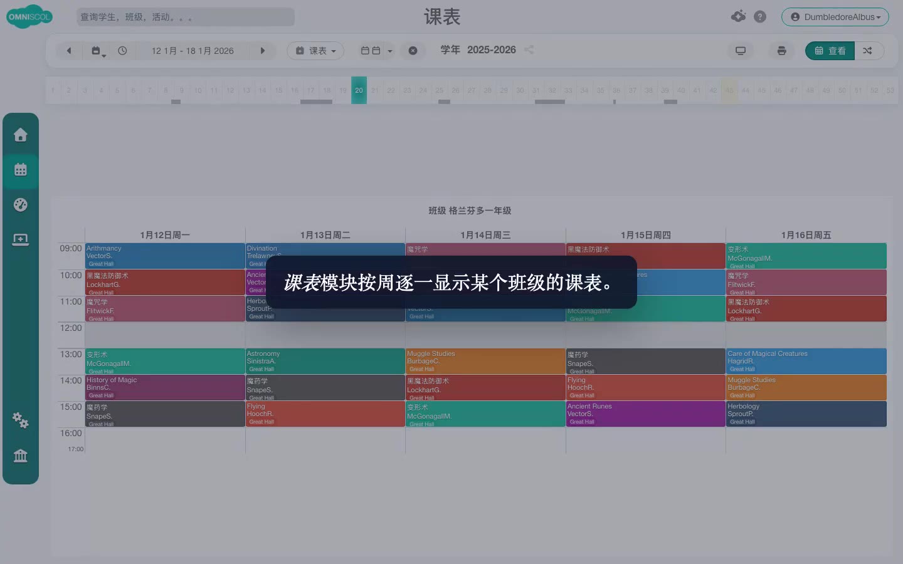
Task: Select week 1 in the week strip
Action: (x=53, y=90)
